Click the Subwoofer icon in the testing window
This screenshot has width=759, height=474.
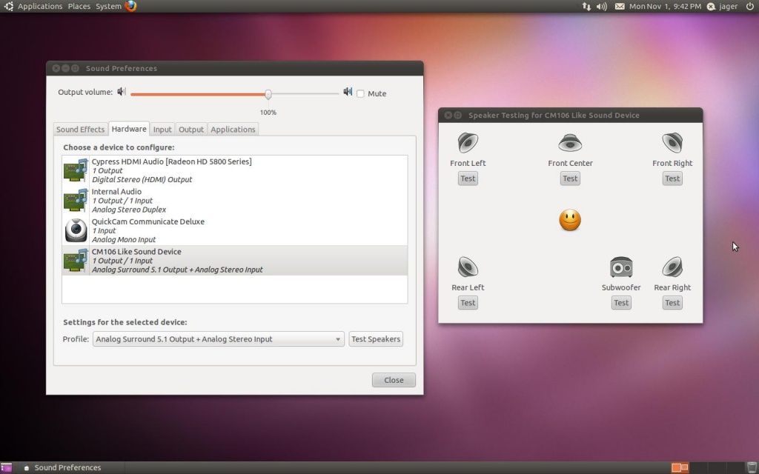pos(620,267)
